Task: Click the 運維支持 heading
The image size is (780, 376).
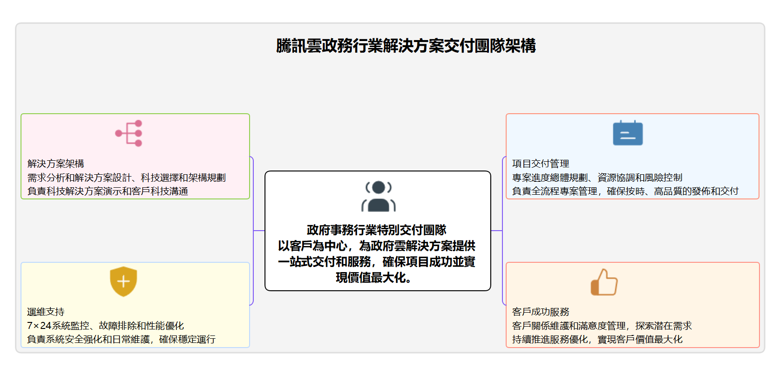Action: pos(46,312)
